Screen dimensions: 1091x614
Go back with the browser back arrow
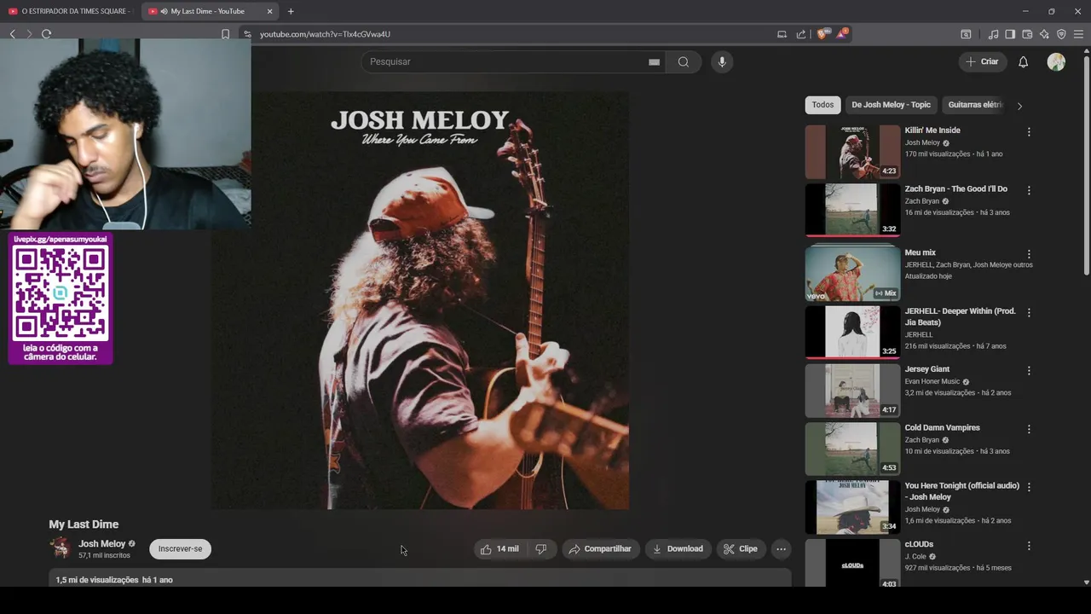coord(13,34)
